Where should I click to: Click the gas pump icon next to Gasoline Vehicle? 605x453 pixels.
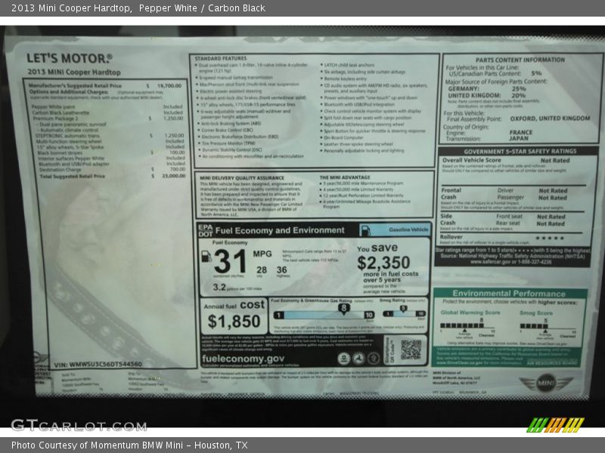coord(365,230)
